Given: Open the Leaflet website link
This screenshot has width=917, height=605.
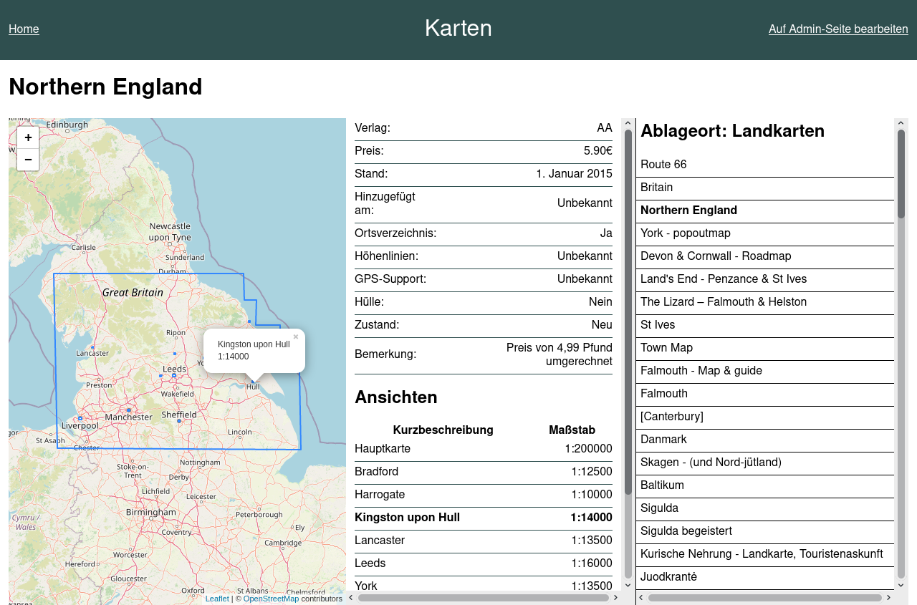Looking at the screenshot, I should click(217, 599).
